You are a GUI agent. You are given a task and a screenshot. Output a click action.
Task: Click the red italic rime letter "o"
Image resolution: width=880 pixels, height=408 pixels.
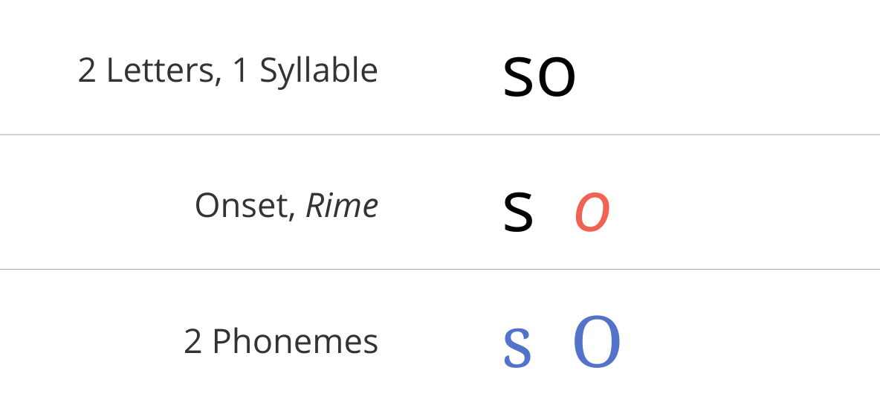(x=592, y=212)
